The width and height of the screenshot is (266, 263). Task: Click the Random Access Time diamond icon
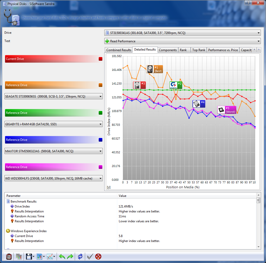pos(12,216)
